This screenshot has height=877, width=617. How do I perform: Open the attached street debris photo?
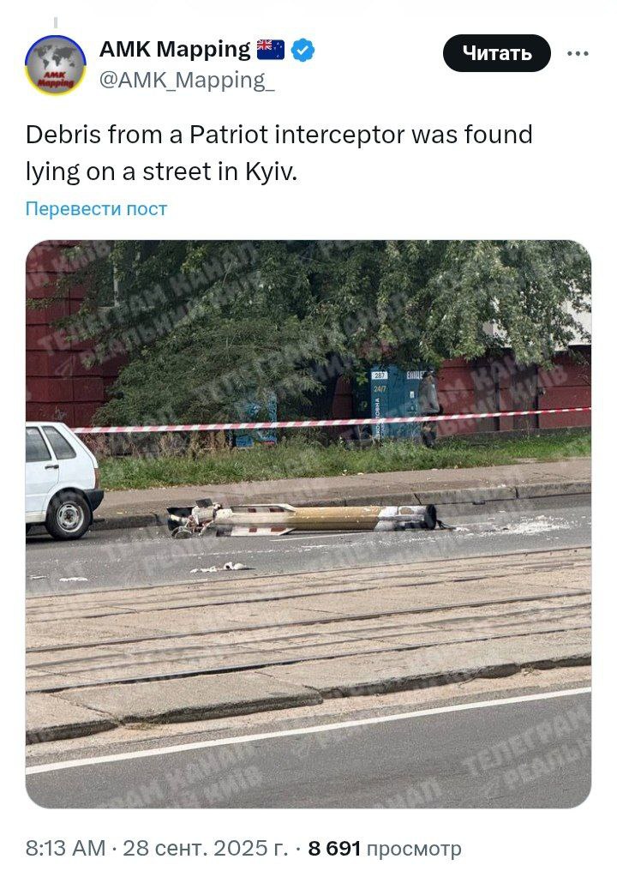pos(308,524)
